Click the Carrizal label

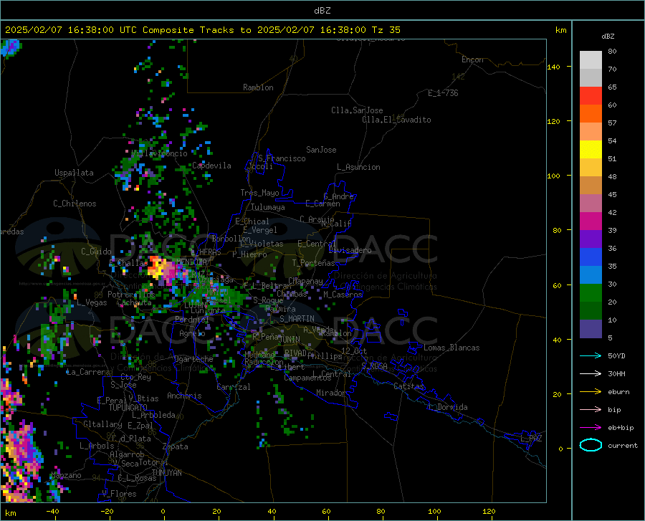[x=234, y=387]
